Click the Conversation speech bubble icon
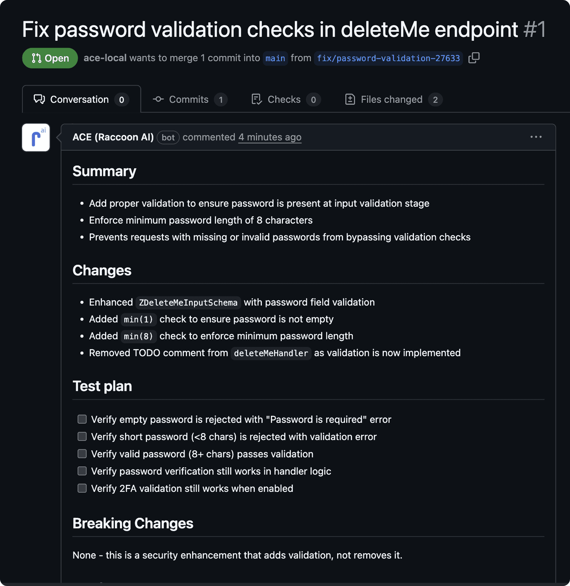Screen dimensions: 570x586 pos(39,99)
